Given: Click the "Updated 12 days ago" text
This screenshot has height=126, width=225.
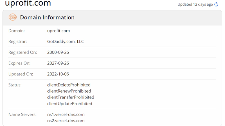Looking at the screenshot, I should [x=195, y=4].
